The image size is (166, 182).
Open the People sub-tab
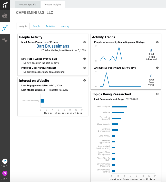[36, 26]
